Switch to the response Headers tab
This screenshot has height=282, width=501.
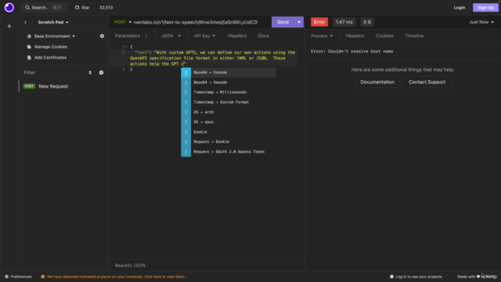(x=355, y=36)
